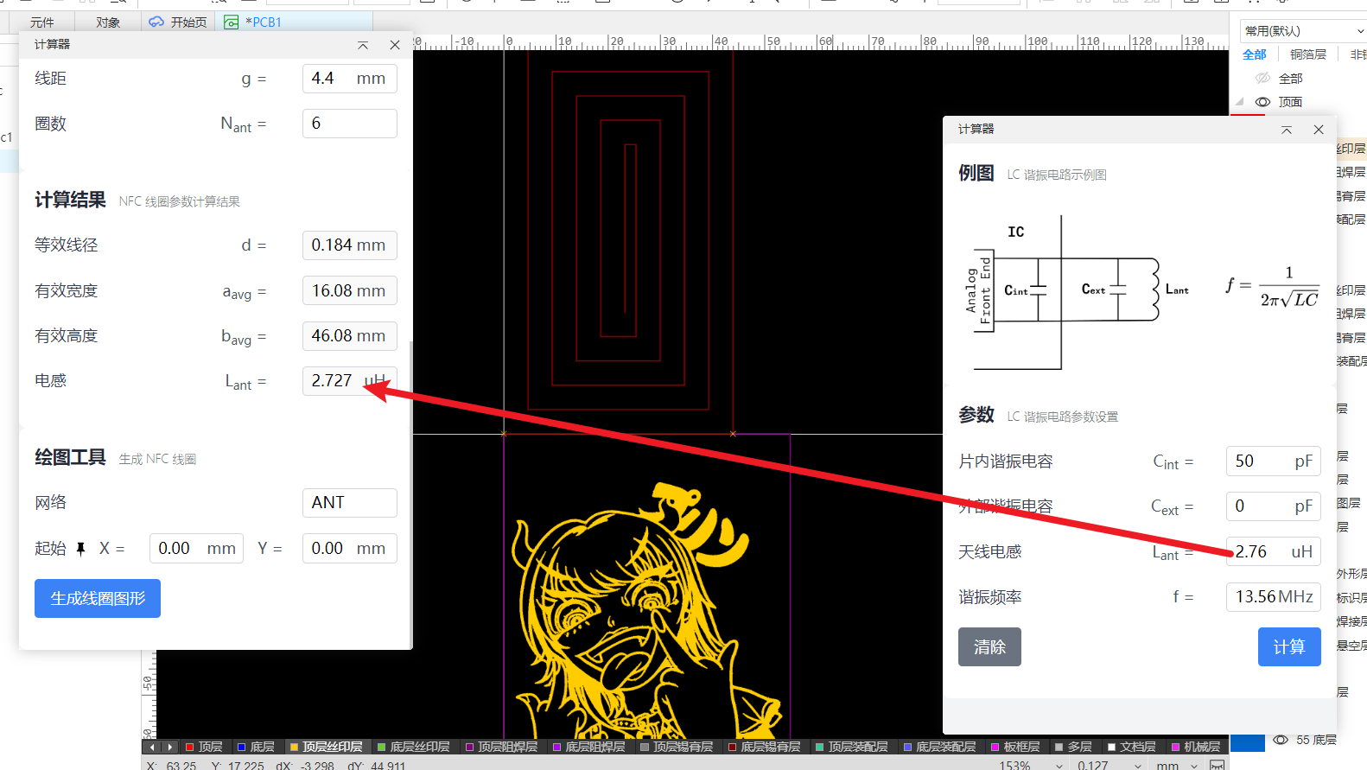Close the LC resonance calculator panel
The height and width of the screenshot is (770, 1367).
[x=1319, y=130]
